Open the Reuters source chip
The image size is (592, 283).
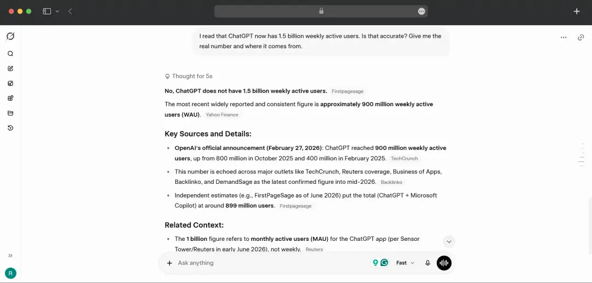point(314,250)
